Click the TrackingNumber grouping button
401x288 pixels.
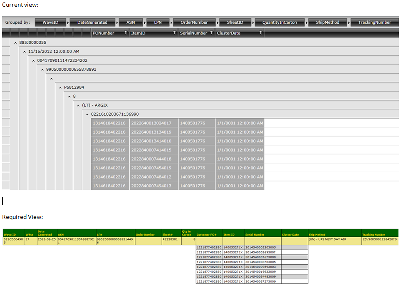point(374,22)
